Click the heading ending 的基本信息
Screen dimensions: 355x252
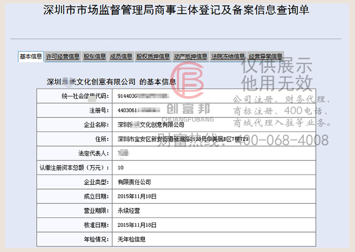point(111,82)
